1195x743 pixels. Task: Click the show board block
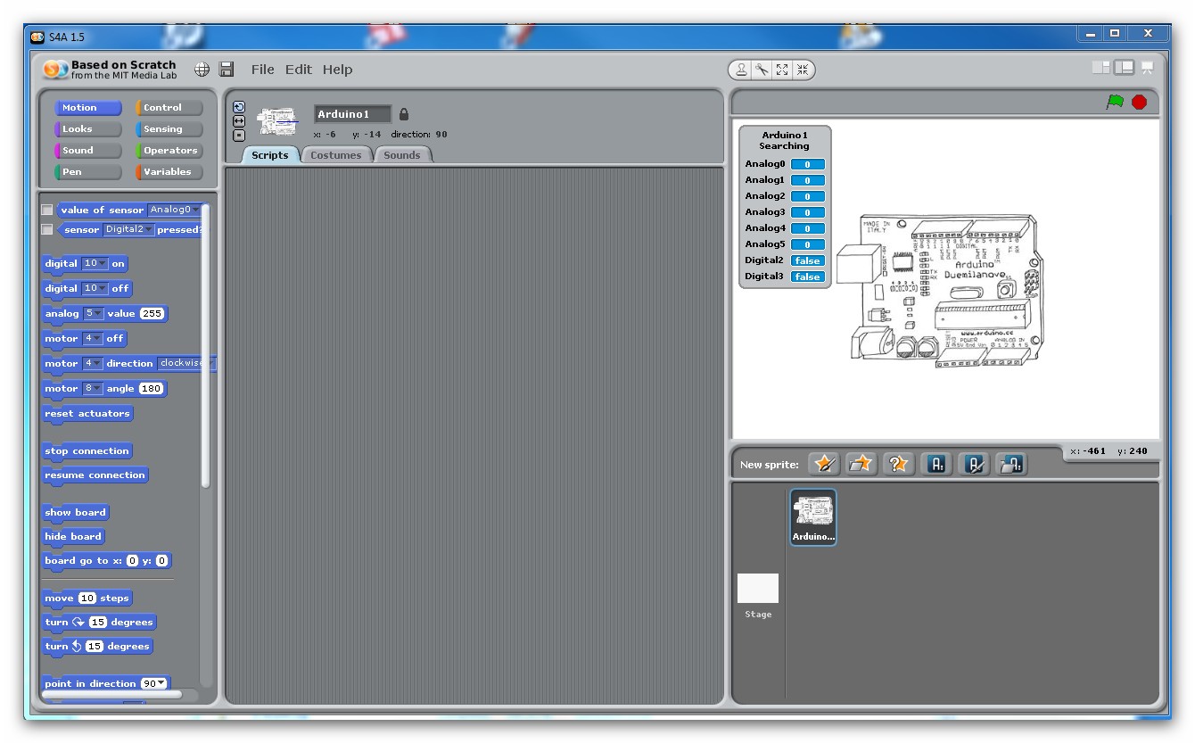point(76,513)
